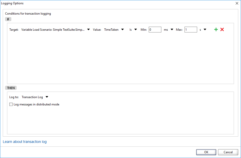Dismiss the dialog via Cancel

[x=228, y=152]
